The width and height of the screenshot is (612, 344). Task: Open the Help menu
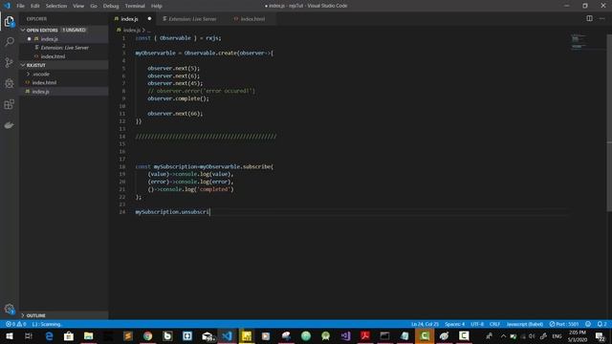pos(157,6)
